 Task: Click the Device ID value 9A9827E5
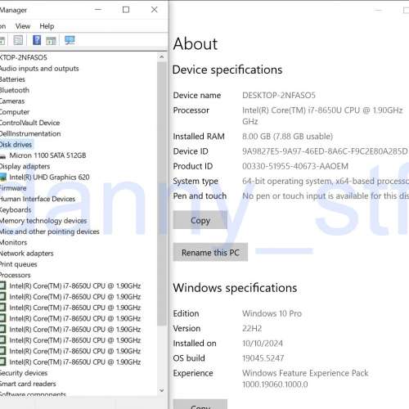click(x=325, y=151)
